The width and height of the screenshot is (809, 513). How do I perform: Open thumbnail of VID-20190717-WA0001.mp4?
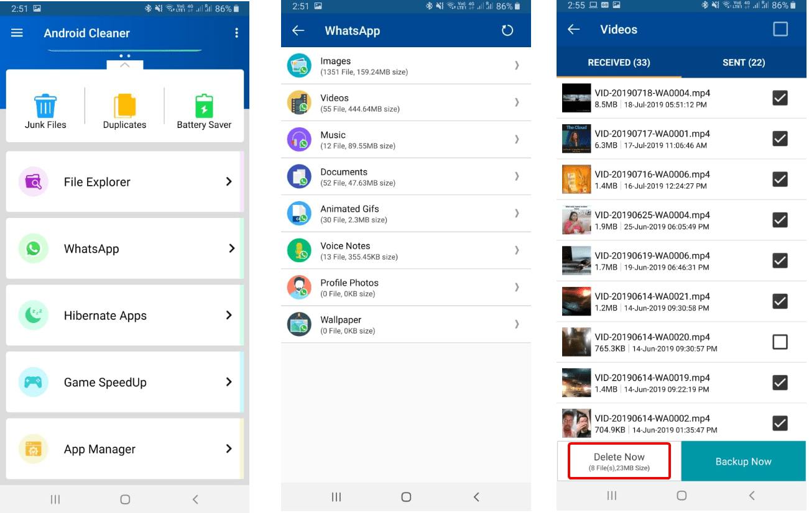pos(576,138)
